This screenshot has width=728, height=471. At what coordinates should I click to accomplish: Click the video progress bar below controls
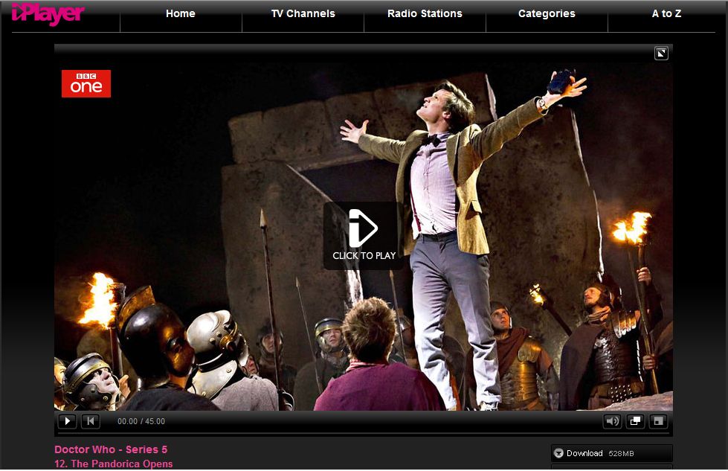click(x=363, y=433)
